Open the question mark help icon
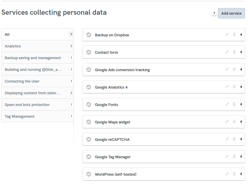Screen dimensions: 248x188 tap(214, 14)
